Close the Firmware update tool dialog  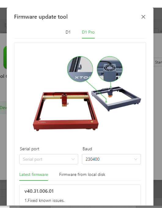(143, 17)
